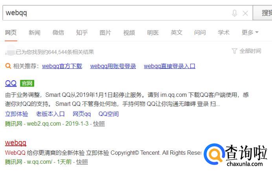
Task: Click the Sogou search button
Action: pyautogui.click(x=263, y=13)
